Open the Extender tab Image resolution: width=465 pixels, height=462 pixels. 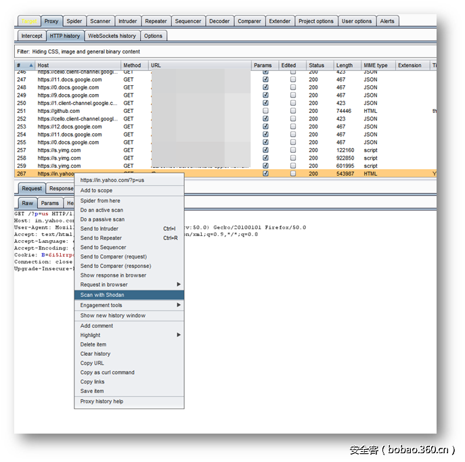coord(280,22)
